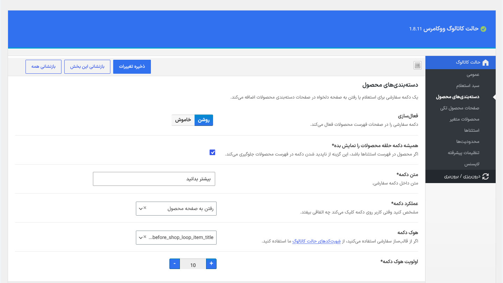Clear the رفتن به صفحه محصول selection (×)
Screen dimensions: 503x283
coord(145,208)
